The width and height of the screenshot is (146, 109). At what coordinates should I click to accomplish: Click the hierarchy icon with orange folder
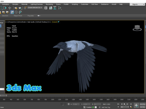pyautogui.click(x=4, y=12)
